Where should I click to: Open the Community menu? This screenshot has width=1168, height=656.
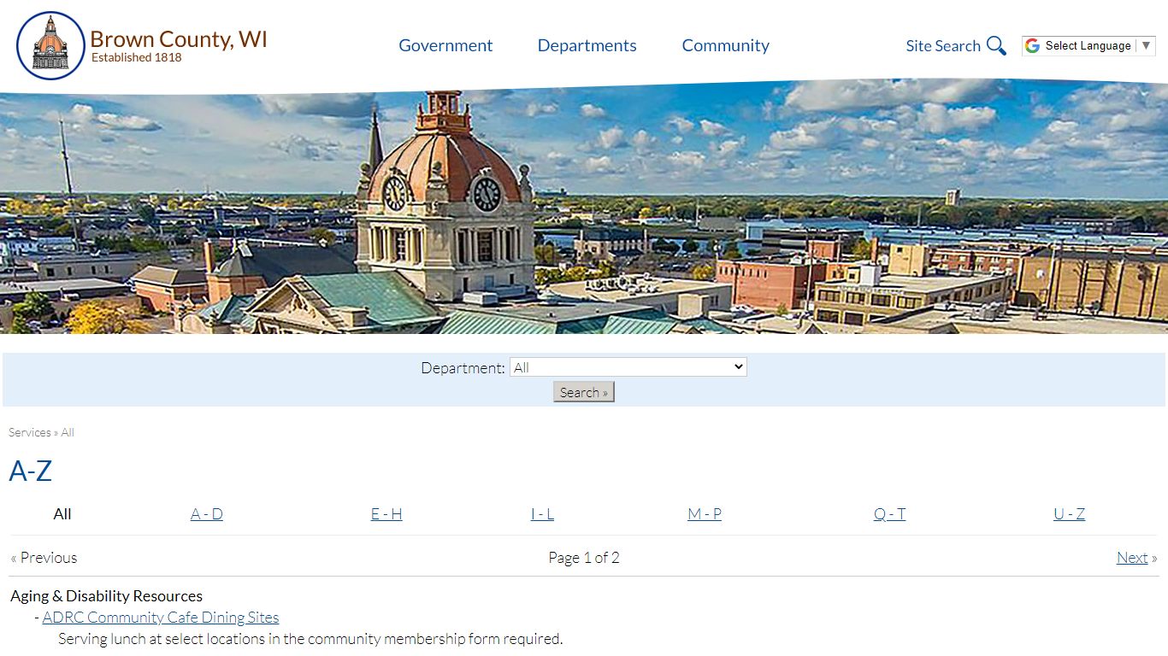(725, 46)
